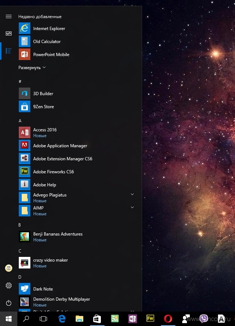
Task: Click the green app icon on taskbar
Action: point(115,318)
